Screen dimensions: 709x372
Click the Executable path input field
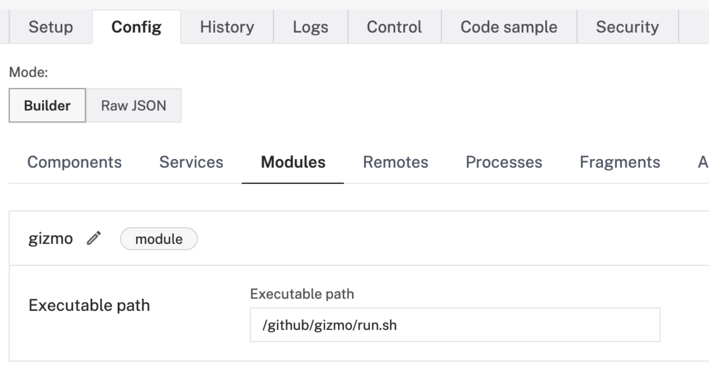(455, 325)
